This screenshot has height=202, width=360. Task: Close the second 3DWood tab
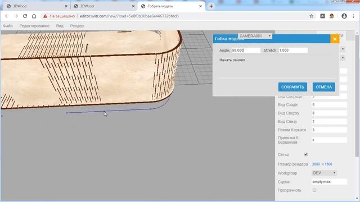(133, 6)
